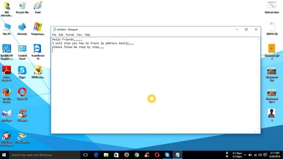Image resolution: width=283 pixels, height=159 pixels.
Task: Select the CCleaner desktop shortcut
Action: pyautogui.click(x=22, y=116)
